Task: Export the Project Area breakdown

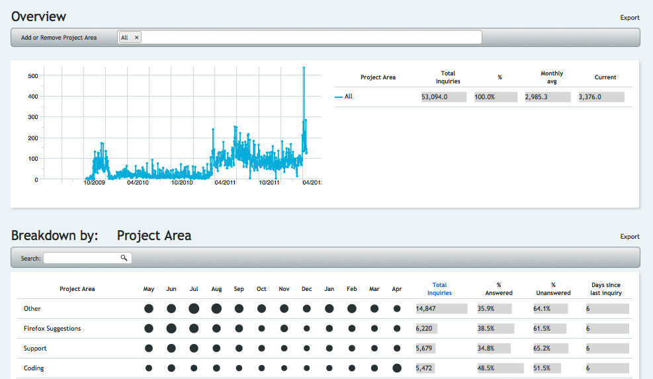Action: click(x=629, y=236)
